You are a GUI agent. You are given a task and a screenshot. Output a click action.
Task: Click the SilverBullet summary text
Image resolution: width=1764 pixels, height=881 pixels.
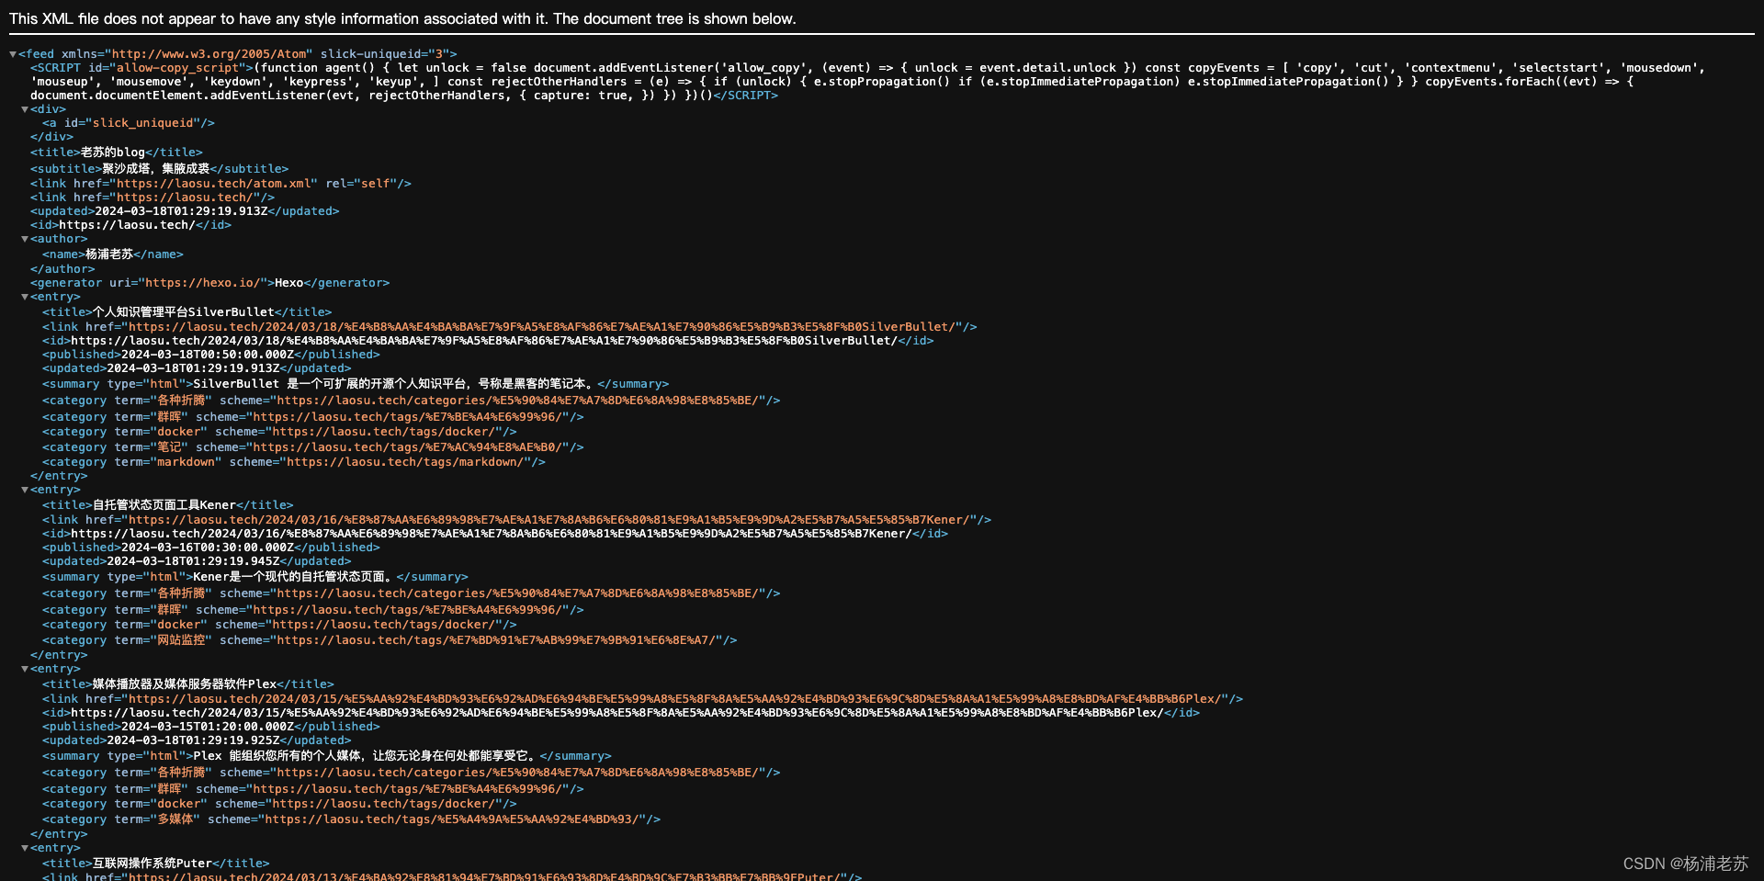(x=395, y=384)
